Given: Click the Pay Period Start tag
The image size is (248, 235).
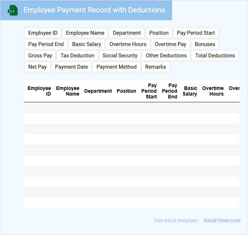Looking at the screenshot, I should click(196, 33).
